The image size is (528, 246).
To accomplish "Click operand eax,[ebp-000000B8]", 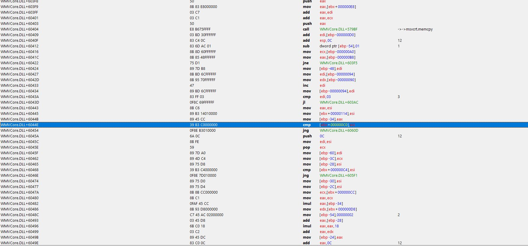I will point(338,57).
